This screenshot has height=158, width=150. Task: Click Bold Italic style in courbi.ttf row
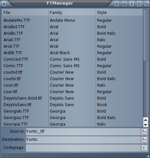107,79
